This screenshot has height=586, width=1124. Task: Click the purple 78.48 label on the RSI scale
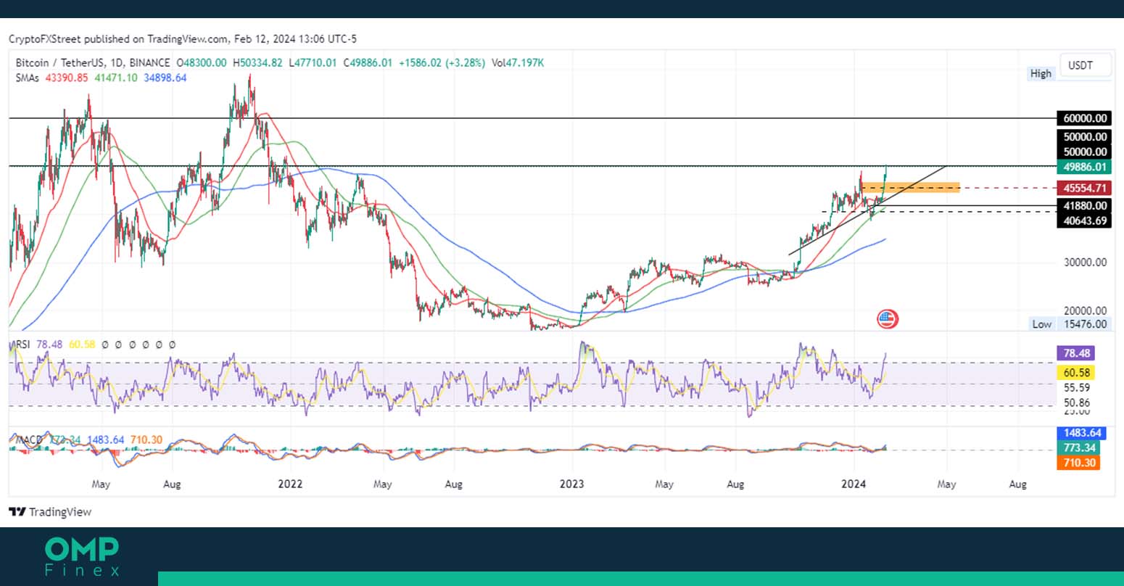tap(1075, 353)
